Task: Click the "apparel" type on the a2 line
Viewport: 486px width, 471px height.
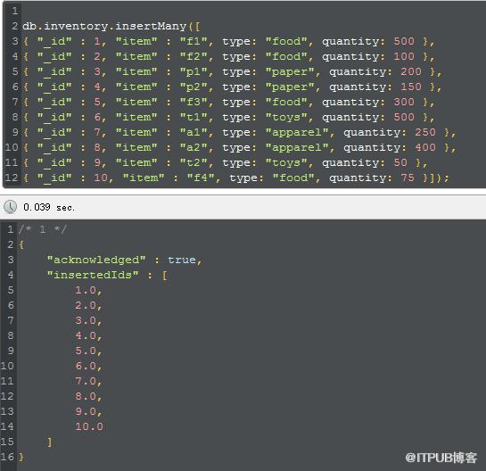Action: [297, 148]
